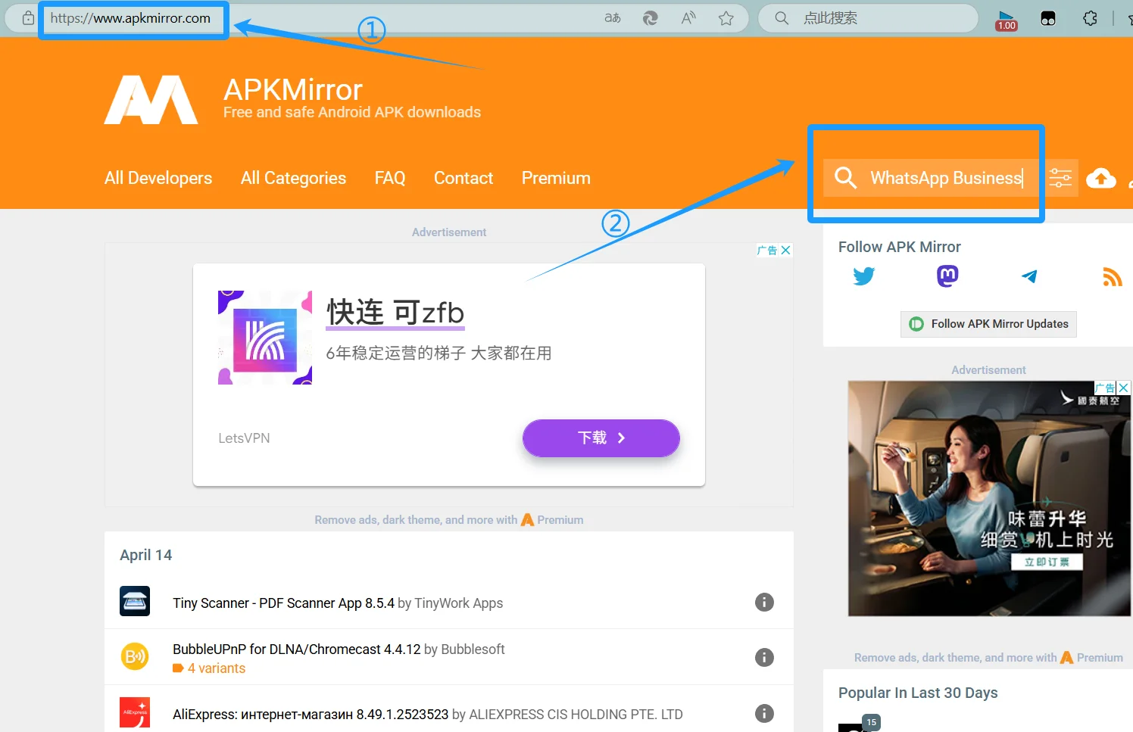
Task: Click the April 14 date heading
Action: [x=145, y=555]
